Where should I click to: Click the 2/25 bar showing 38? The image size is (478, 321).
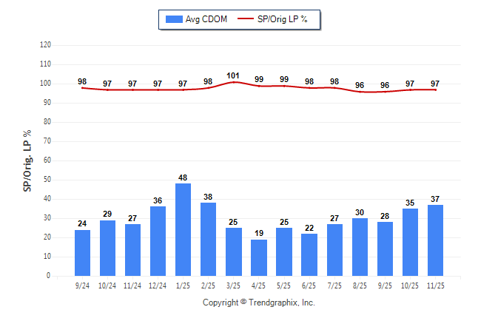[208, 239]
